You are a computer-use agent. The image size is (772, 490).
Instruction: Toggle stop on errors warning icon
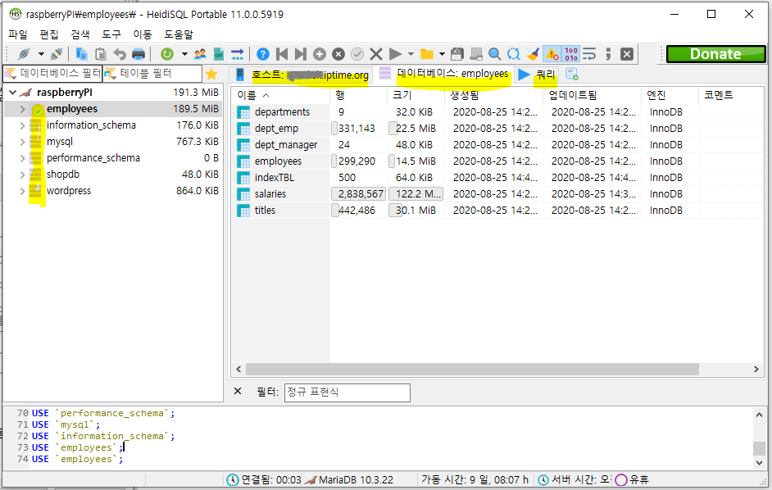coord(552,54)
